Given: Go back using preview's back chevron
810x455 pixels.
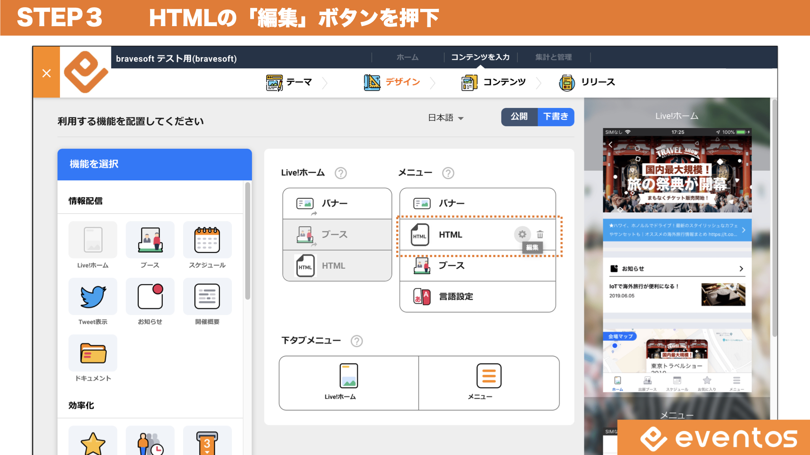Looking at the screenshot, I should [610, 145].
